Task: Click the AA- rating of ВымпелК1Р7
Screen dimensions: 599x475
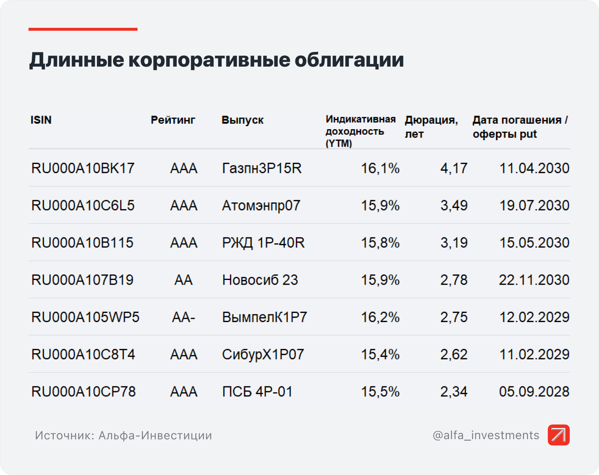Action: pos(184,317)
